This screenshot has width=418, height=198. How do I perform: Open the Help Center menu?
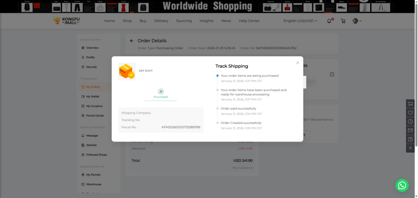click(249, 21)
